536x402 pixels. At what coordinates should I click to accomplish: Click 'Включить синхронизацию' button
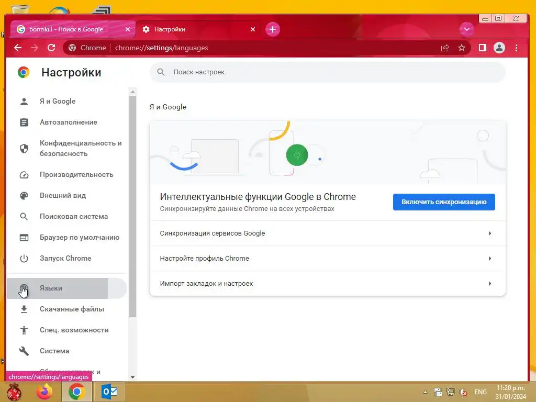[x=444, y=202]
